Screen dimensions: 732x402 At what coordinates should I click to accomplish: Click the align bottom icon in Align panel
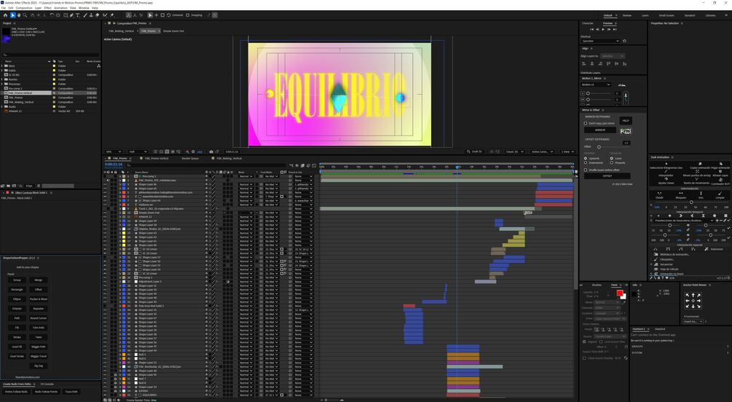pos(626,63)
